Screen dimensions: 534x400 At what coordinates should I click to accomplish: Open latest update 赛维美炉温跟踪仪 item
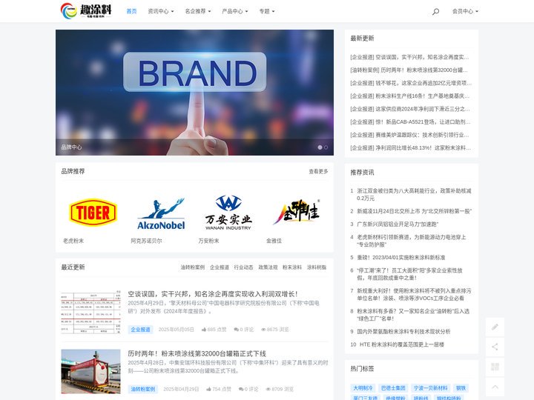coord(409,135)
